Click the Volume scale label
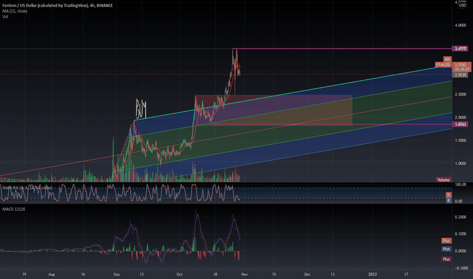 (444, 180)
